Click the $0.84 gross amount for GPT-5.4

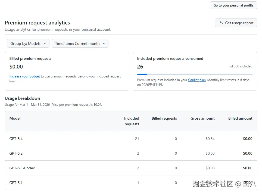click(210, 139)
